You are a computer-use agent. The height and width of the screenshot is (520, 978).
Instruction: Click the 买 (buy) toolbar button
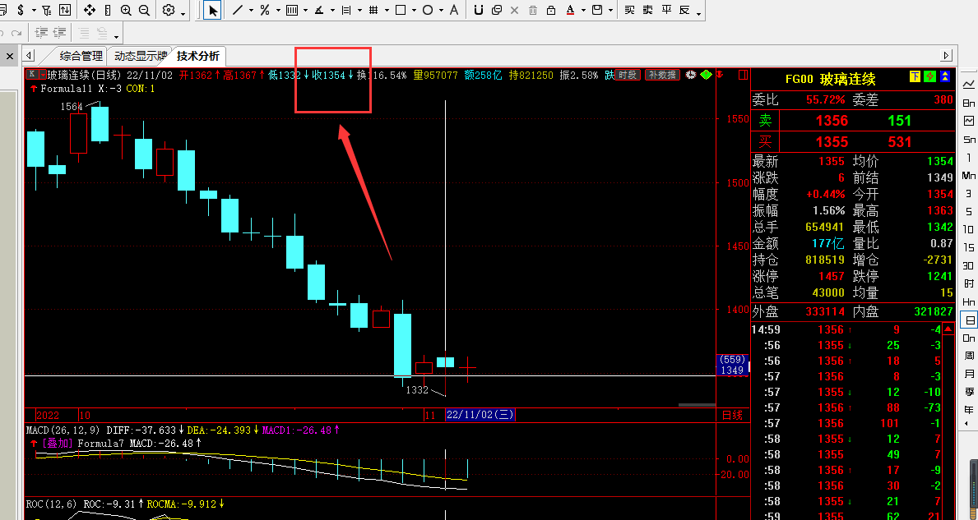(629, 10)
